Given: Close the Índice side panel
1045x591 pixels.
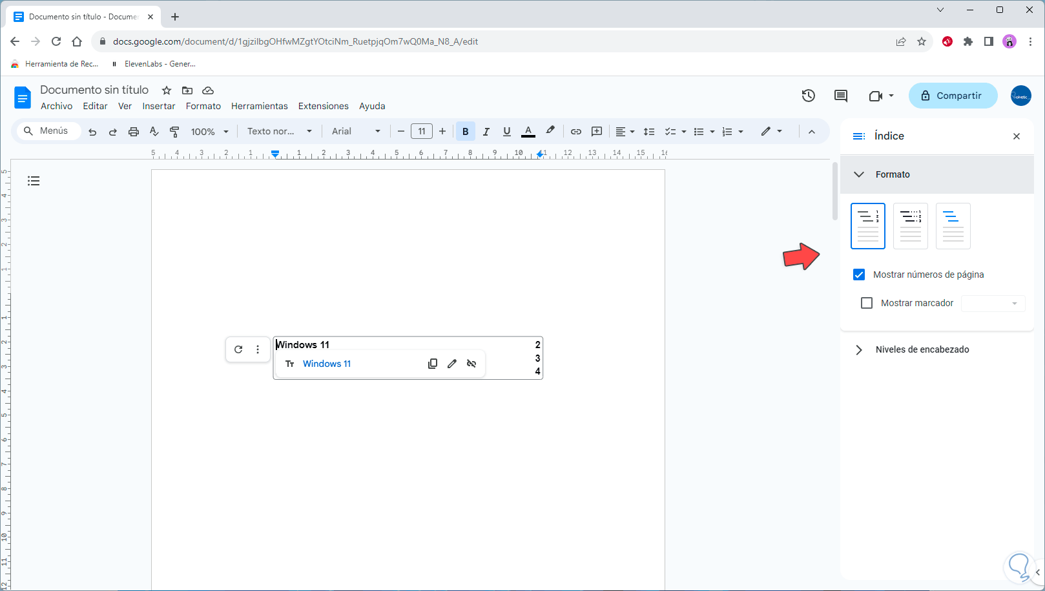Looking at the screenshot, I should (1017, 136).
